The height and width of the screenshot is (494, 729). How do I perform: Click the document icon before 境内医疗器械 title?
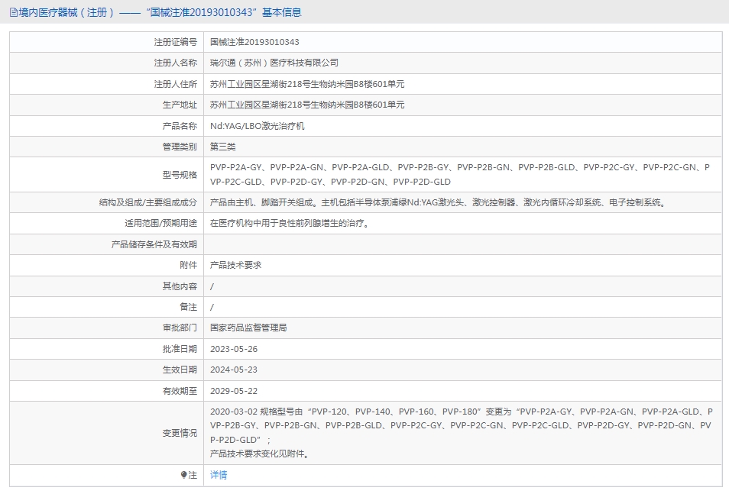pos(14,12)
